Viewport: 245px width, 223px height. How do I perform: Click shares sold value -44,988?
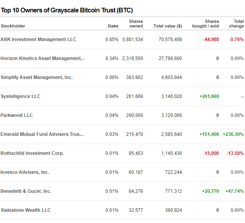coord(211,39)
